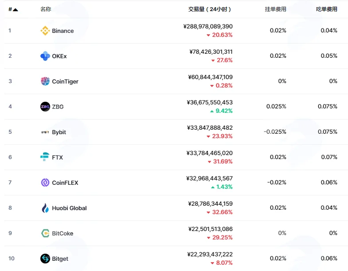Click the Binance logo icon
Screen dimensions: 348x271
45,31
